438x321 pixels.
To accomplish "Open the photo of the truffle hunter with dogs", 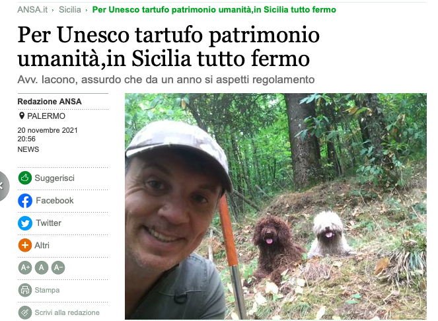I will 275,206.
